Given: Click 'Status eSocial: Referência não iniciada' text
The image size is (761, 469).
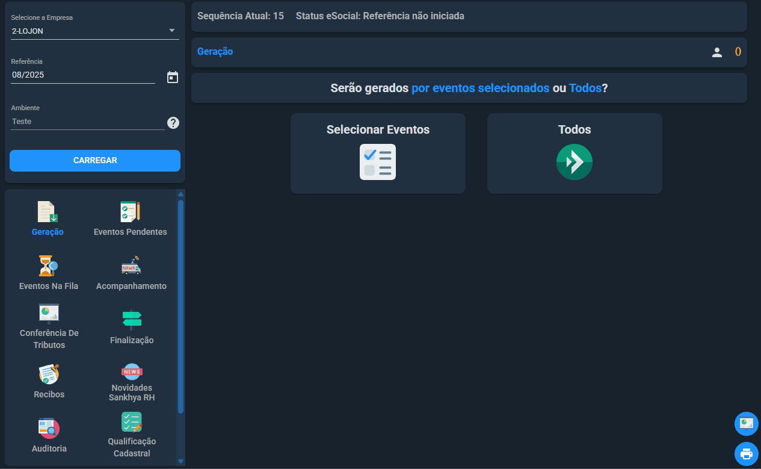Looking at the screenshot, I should pos(380,16).
